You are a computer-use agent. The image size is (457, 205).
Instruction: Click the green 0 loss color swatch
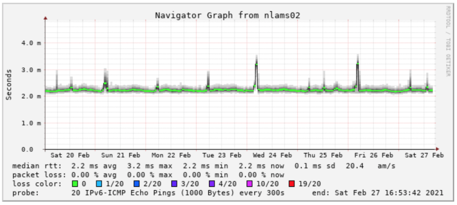pos(75,184)
